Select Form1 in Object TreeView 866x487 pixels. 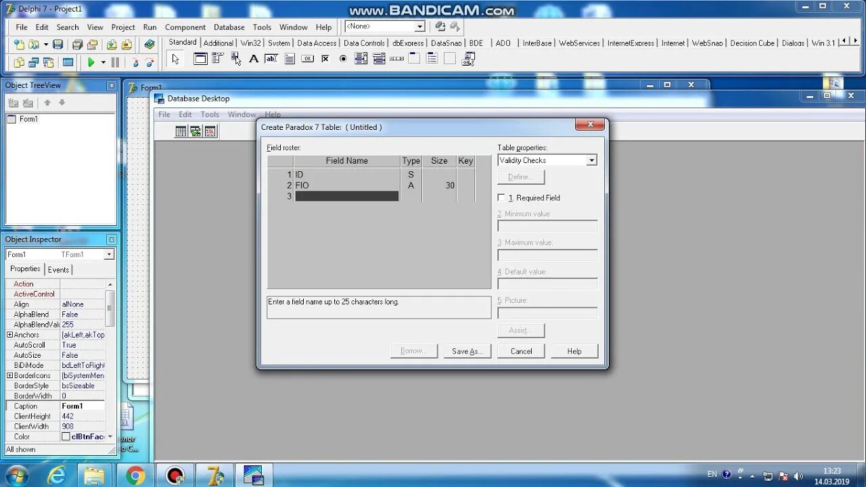click(28, 119)
